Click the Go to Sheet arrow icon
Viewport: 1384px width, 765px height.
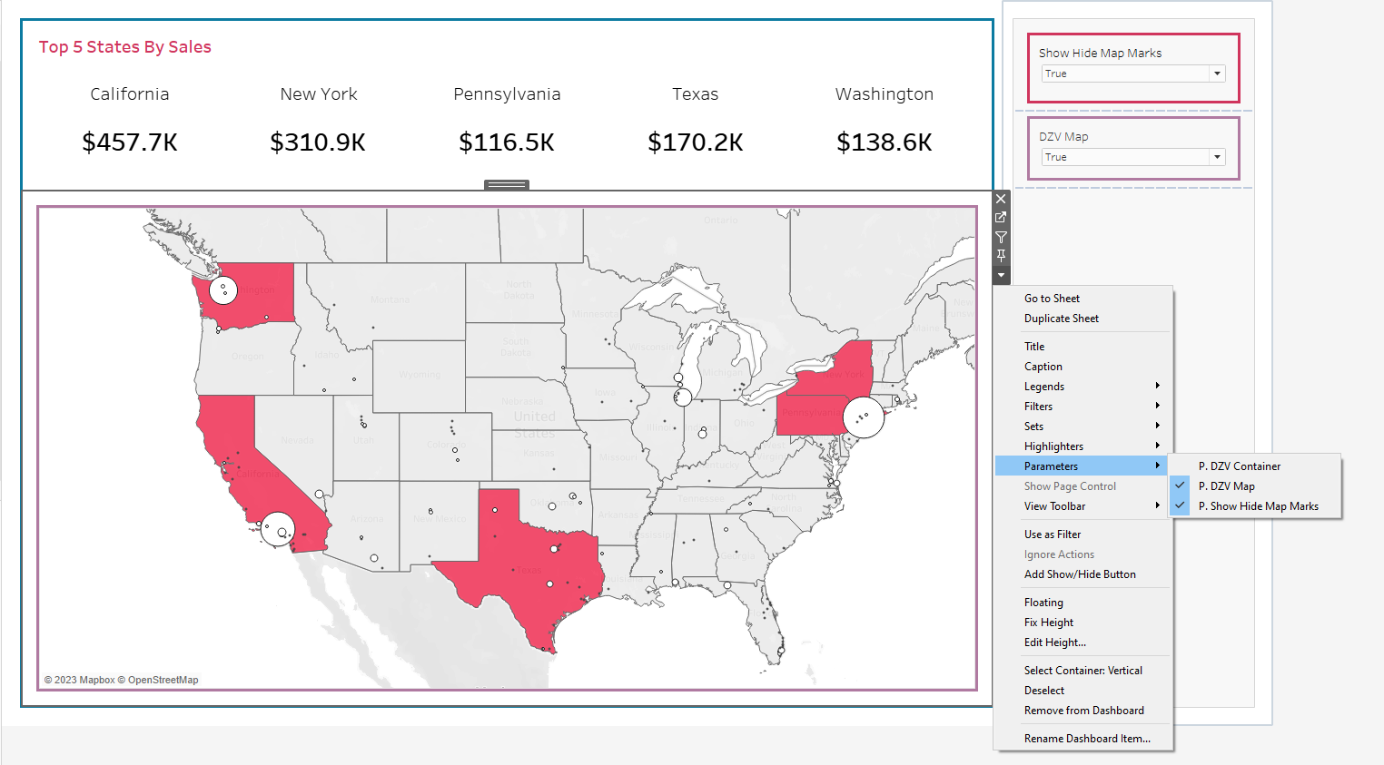tap(1001, 218)
